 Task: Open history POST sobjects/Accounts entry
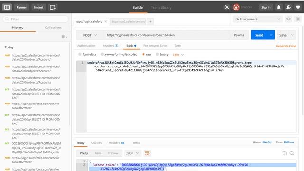pos(36,80)
